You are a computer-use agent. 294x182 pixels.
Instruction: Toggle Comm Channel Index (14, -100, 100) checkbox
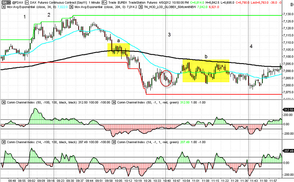[3, 142]
